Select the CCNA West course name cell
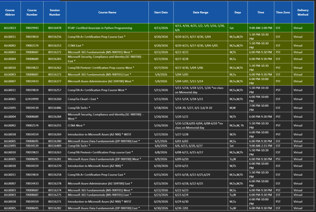This screenshot has height=212, width=316. pyautogui.click(x=76, y=125)
